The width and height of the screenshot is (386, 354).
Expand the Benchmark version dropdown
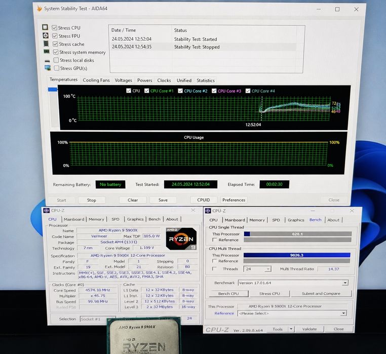(345, 283)
